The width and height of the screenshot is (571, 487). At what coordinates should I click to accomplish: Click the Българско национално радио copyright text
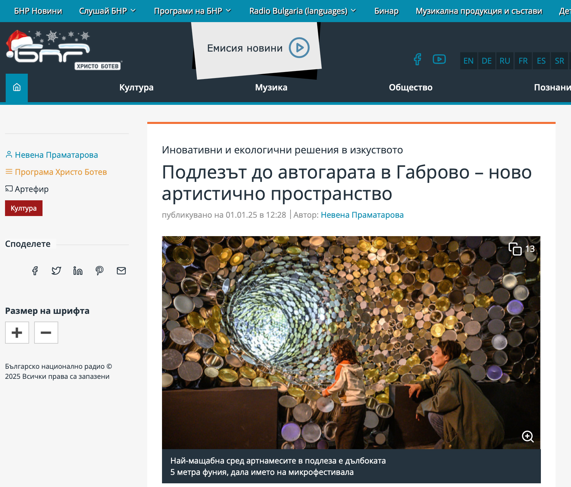pos(59,371)
